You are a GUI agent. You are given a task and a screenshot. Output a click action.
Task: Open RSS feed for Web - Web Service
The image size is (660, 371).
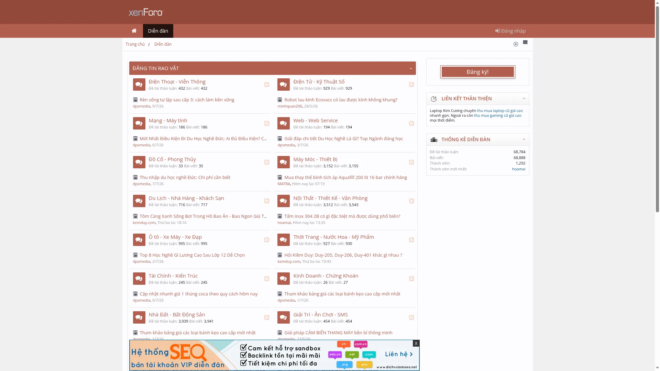411,123
